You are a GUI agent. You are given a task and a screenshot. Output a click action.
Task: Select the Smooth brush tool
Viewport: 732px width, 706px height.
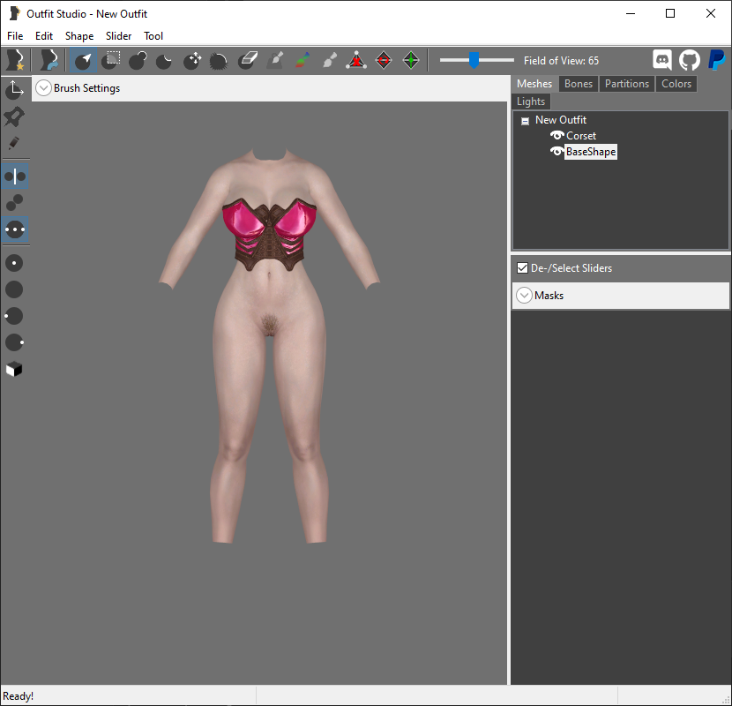(219, 60)
